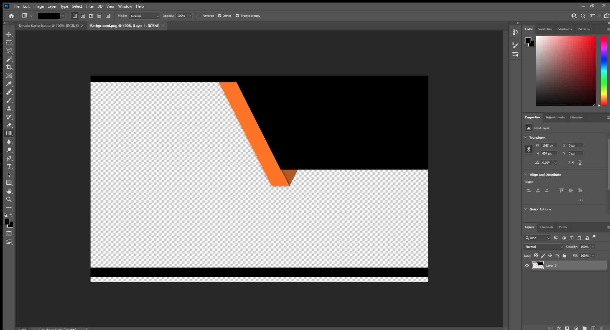Switch to the Channels tab
610x330 pixels.
546,227
